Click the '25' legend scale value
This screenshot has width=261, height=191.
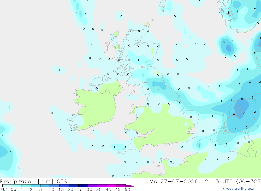point(80,189)
